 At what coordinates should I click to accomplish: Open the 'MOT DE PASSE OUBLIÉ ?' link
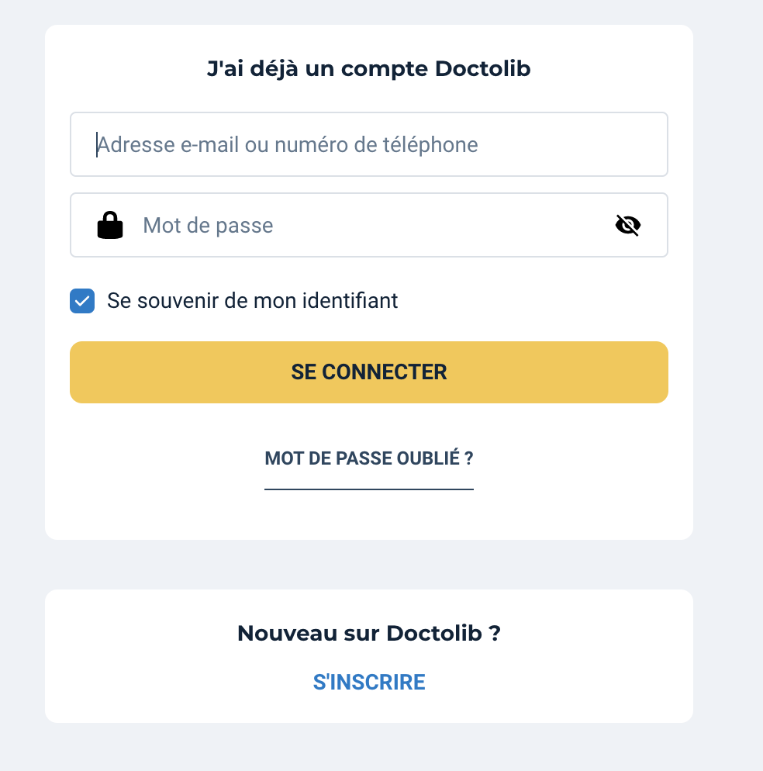coord(369,458)
